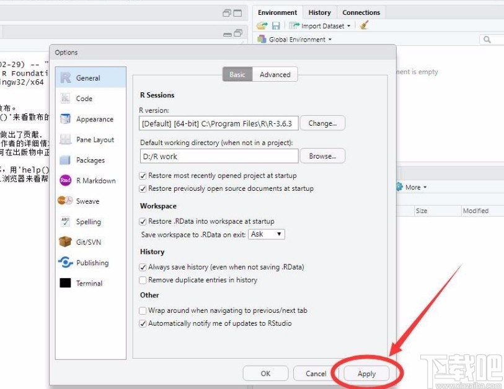Click the load workspace folder icon

tap(262, 25)
